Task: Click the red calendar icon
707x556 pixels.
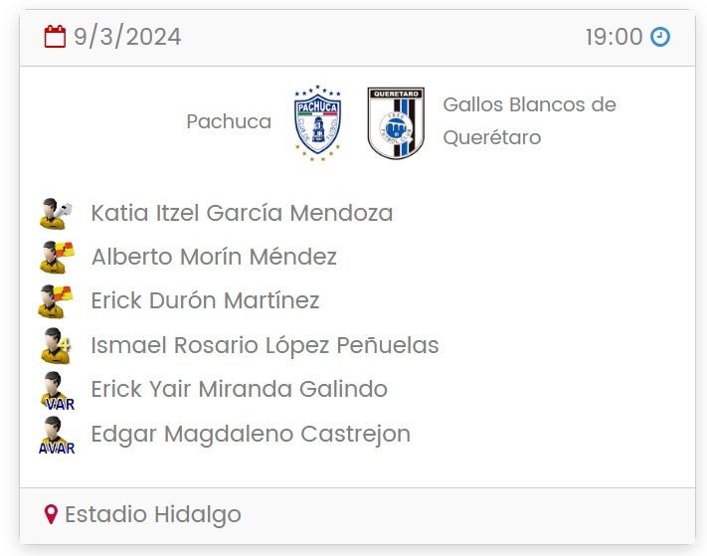Action: click(56, 38)
